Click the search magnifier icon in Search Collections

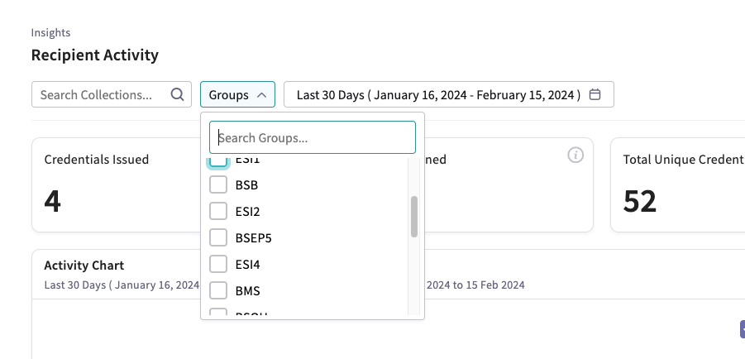coord(177,94)
